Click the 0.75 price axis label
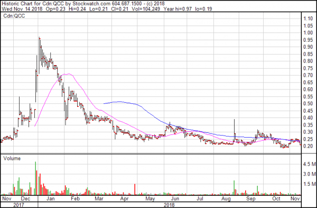 coord(308,68)
